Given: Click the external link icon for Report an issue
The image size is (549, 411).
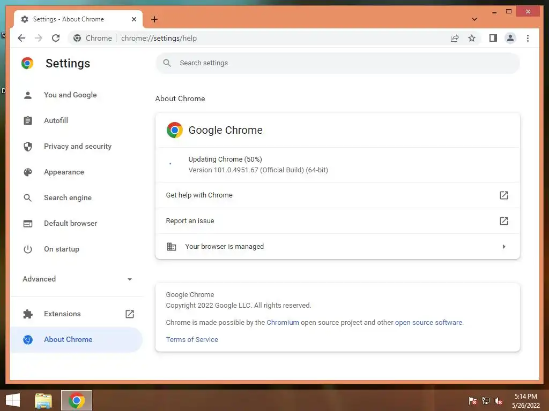Looking at the screenshot, I should pos(504,221).
